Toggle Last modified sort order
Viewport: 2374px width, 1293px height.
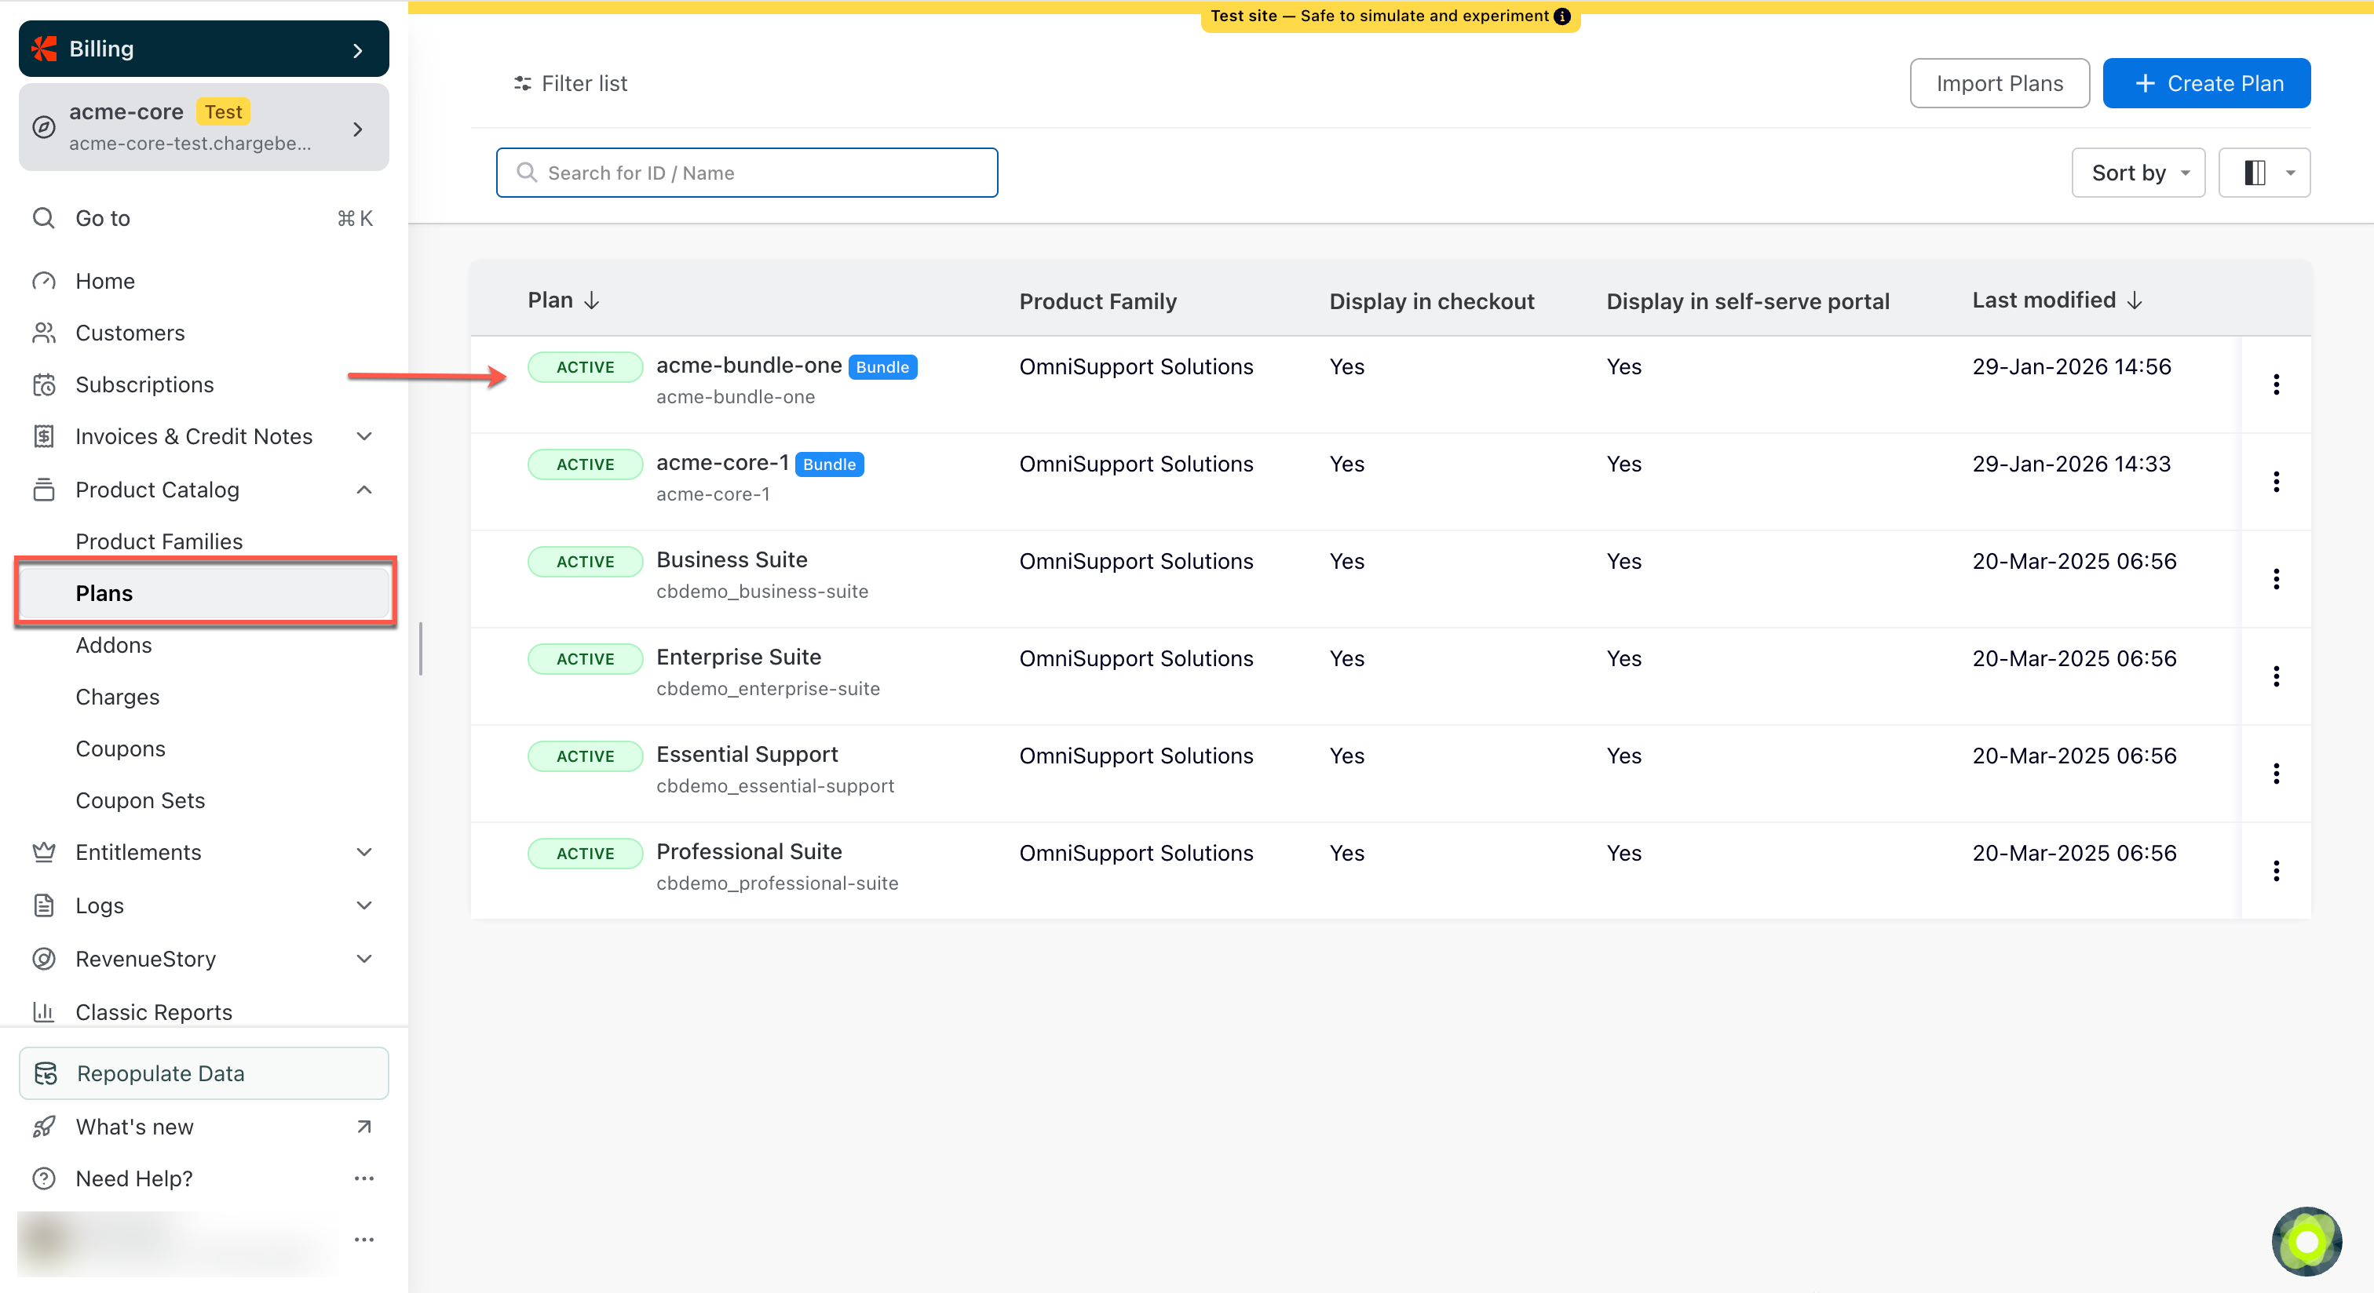2135,300
